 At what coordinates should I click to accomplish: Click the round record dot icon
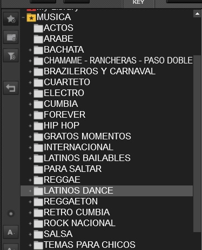tap(11, 214)
